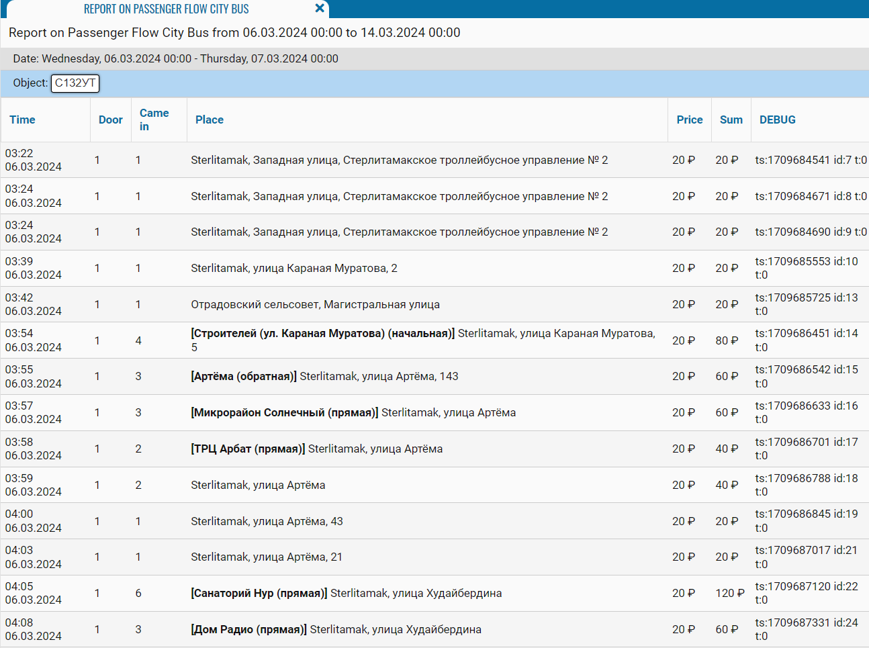
Task: Select the 03:22 row place entry
Action: coord(399,160)
